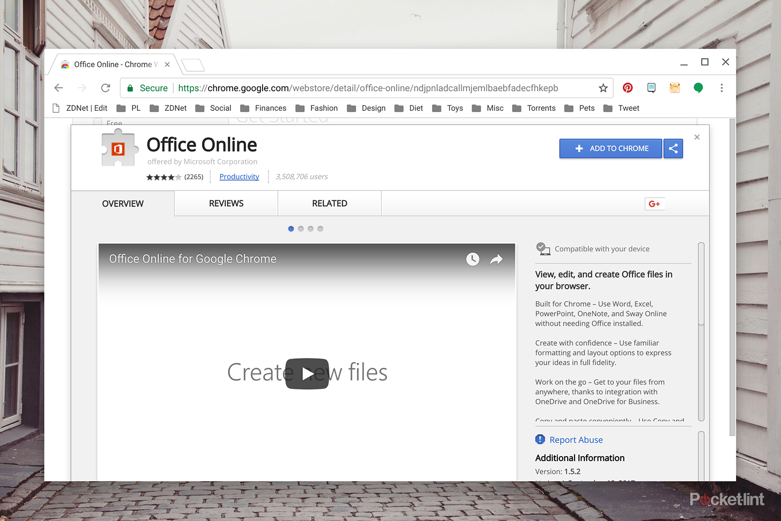Switch to the Related tab
Viewport: 781px width, 521px height.
(x=329, y=204)
